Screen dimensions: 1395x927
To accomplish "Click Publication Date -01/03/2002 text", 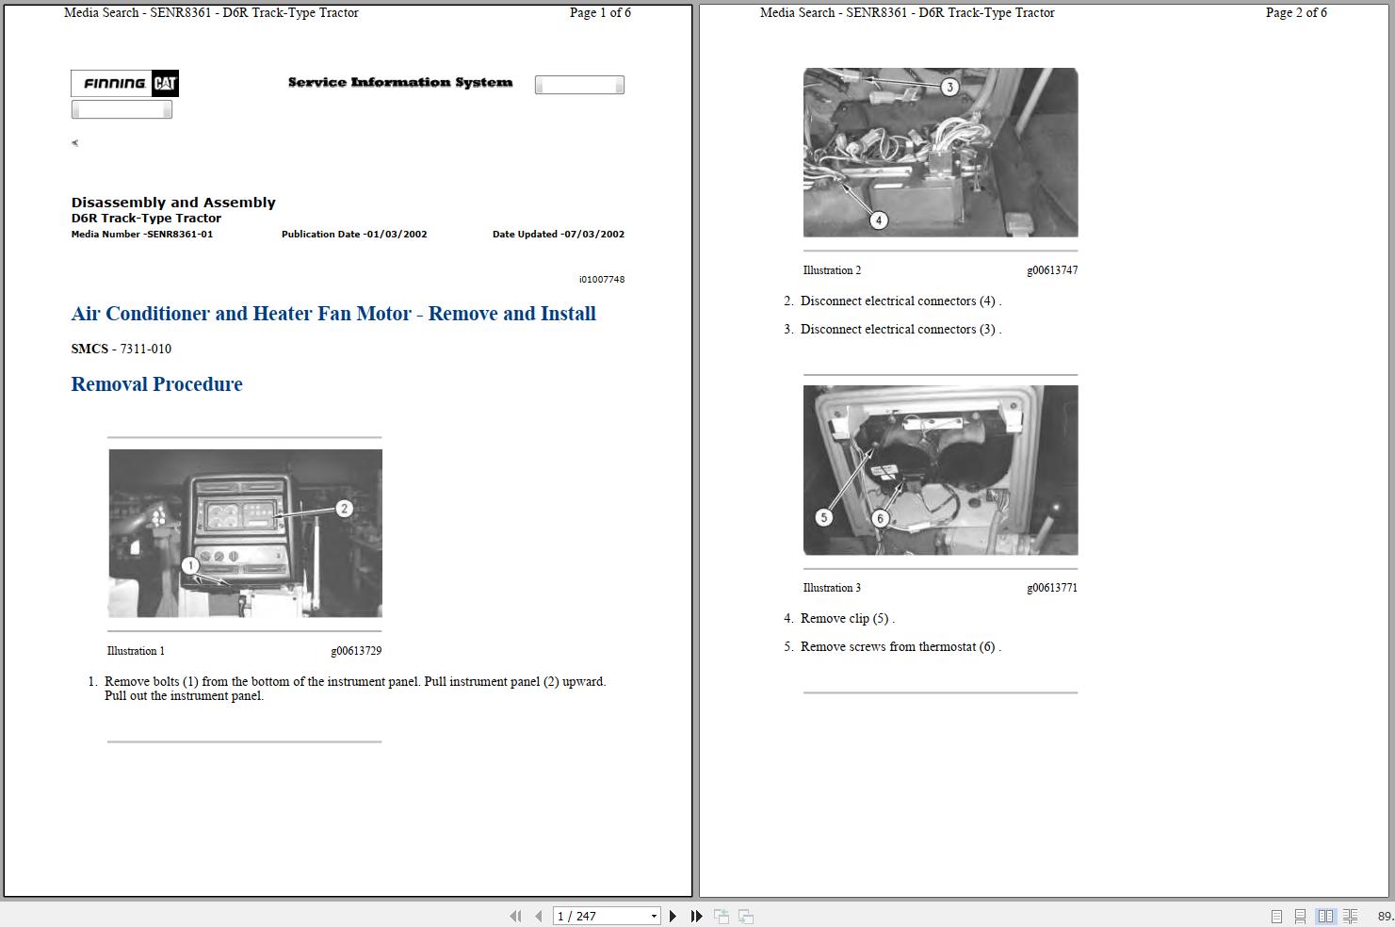I will point(354,235).
